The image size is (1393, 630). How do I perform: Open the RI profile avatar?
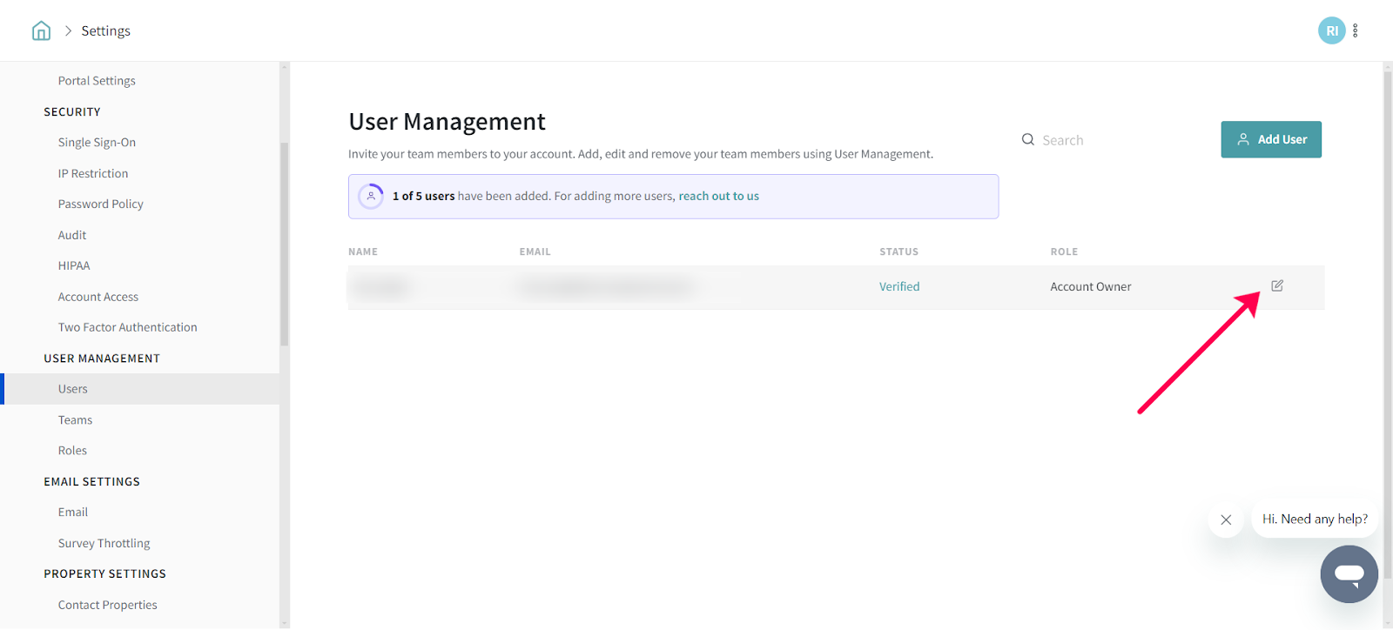1330,31
